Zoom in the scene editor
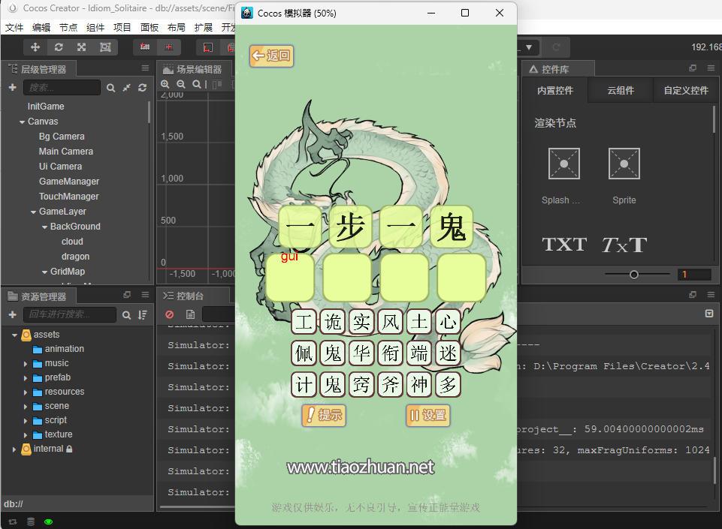The image size is (722, 529). coord(165,84)
